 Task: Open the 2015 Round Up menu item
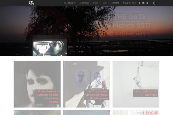tap(69, 3)
